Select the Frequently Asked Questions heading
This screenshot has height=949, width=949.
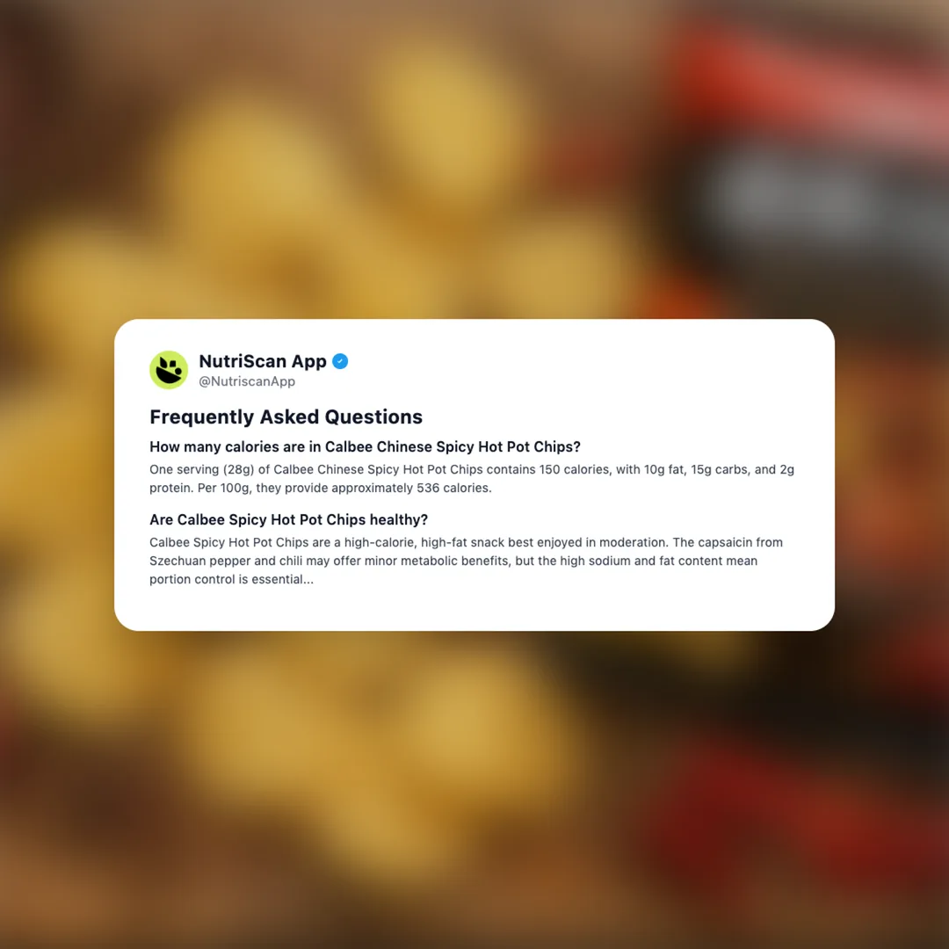pos(286,417)
